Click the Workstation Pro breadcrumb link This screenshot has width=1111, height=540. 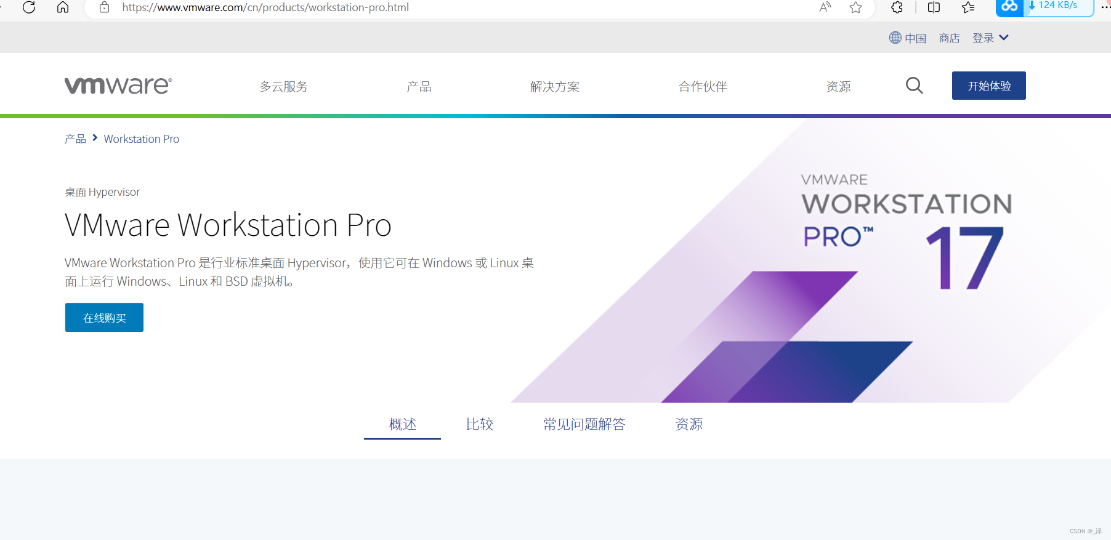pos(142,139)
